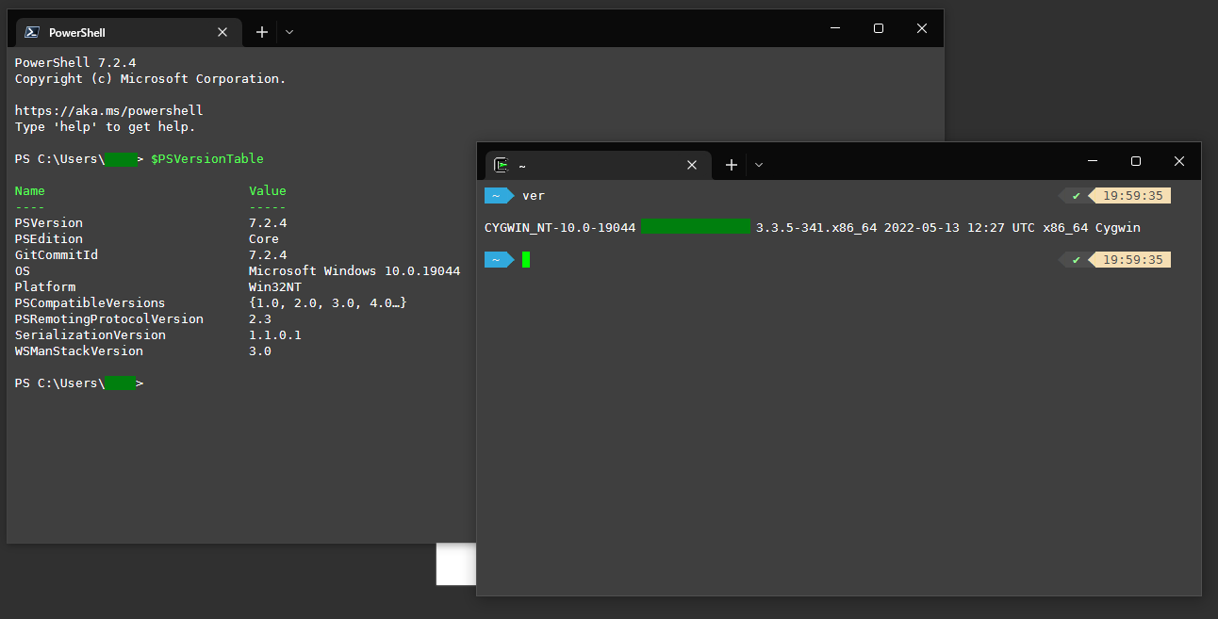
Task: Click the 19:59:35 timestamp on cursor line
Action: [x=1133, y=259]
